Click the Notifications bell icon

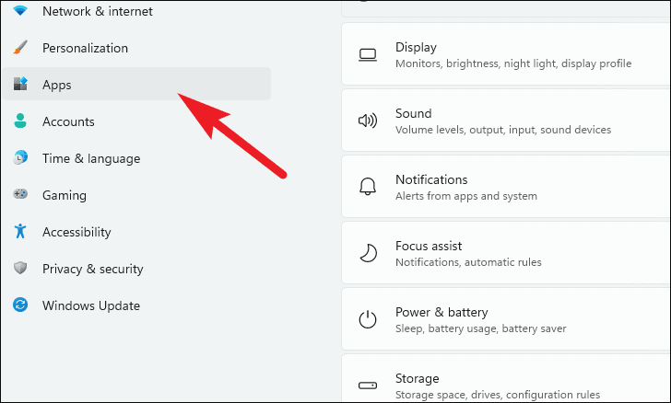click(368, 187)
